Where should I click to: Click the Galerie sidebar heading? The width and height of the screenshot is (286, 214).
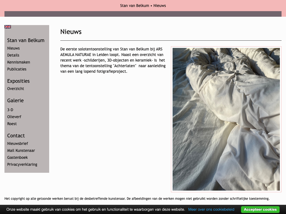pos(15,101)
